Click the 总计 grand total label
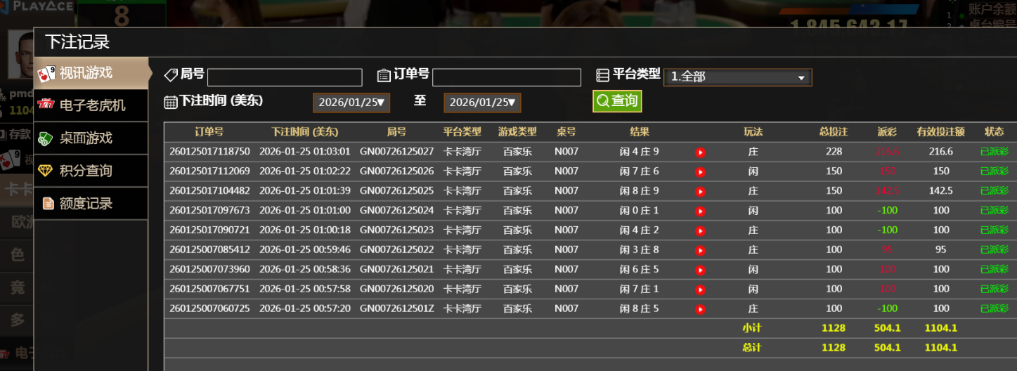The image size is (1017, 371). pyautogui.click(x=753, y=348)
